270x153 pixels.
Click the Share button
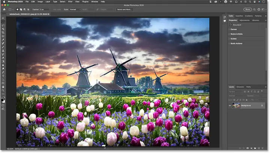pyautogui.click(x=247, y=9)
